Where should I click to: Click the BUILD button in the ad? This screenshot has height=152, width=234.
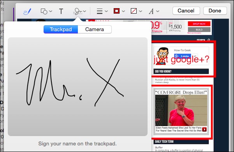coord(199,30)
